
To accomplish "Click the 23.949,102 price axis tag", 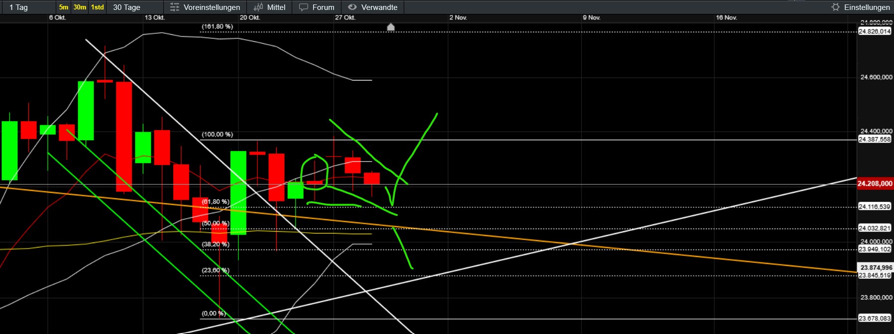I will coord(875,249).
